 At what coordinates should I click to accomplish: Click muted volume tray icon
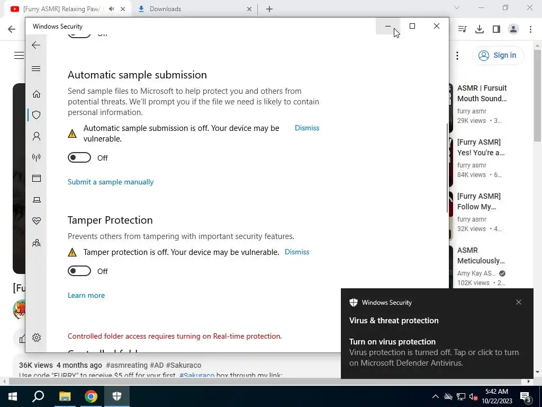[474, 396]
